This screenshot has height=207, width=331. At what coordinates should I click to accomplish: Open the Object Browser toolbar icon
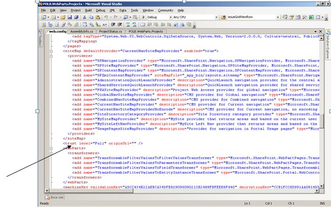pos(298,17)
